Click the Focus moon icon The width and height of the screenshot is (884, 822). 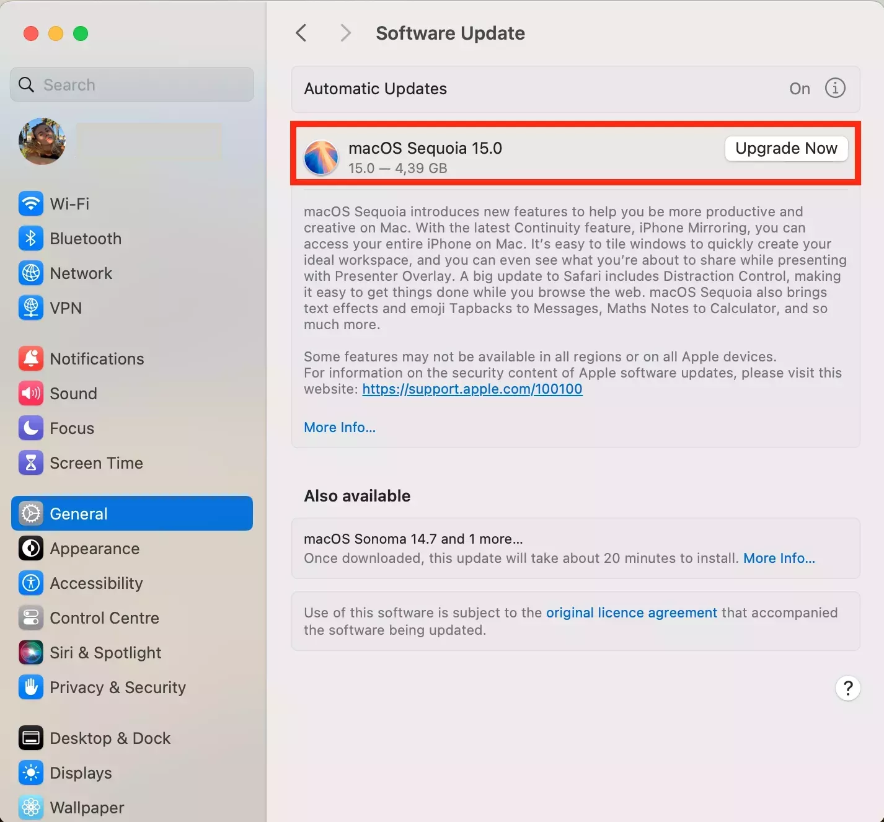click(x=30, y=428)
